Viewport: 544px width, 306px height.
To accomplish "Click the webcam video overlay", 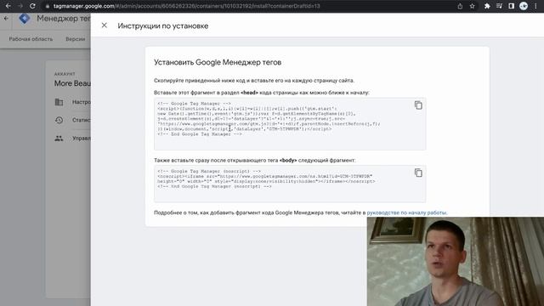I will tap(456, 262).
